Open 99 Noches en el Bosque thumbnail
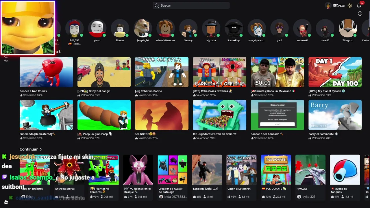 click(x=138, y=170)
